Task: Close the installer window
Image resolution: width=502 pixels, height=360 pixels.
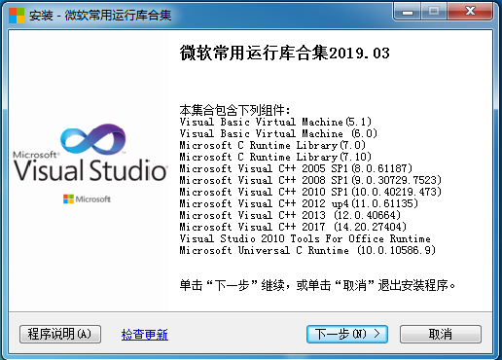Action: (x=470, y=12)
